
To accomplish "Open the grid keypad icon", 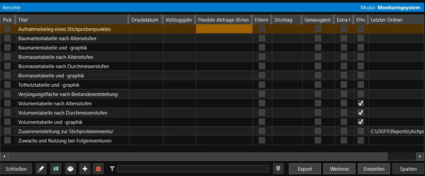I will pyautogui.click(x=278, y=169).
